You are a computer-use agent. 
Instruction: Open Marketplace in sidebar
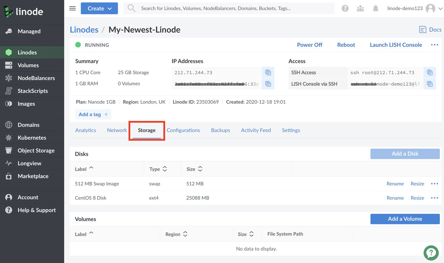coord(32,176)
